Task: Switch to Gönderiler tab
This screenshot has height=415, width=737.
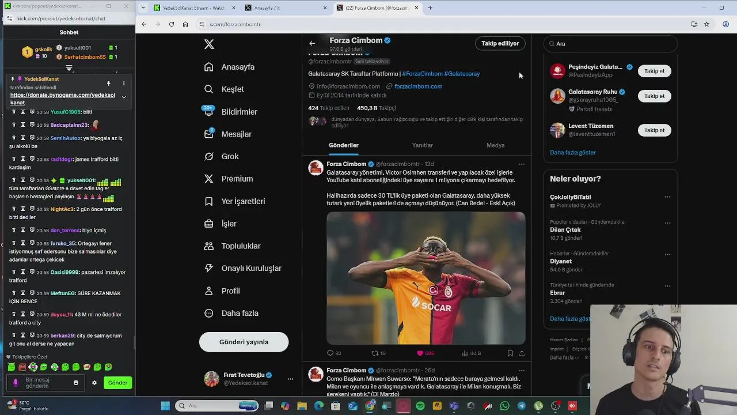Action: point(344,145)
